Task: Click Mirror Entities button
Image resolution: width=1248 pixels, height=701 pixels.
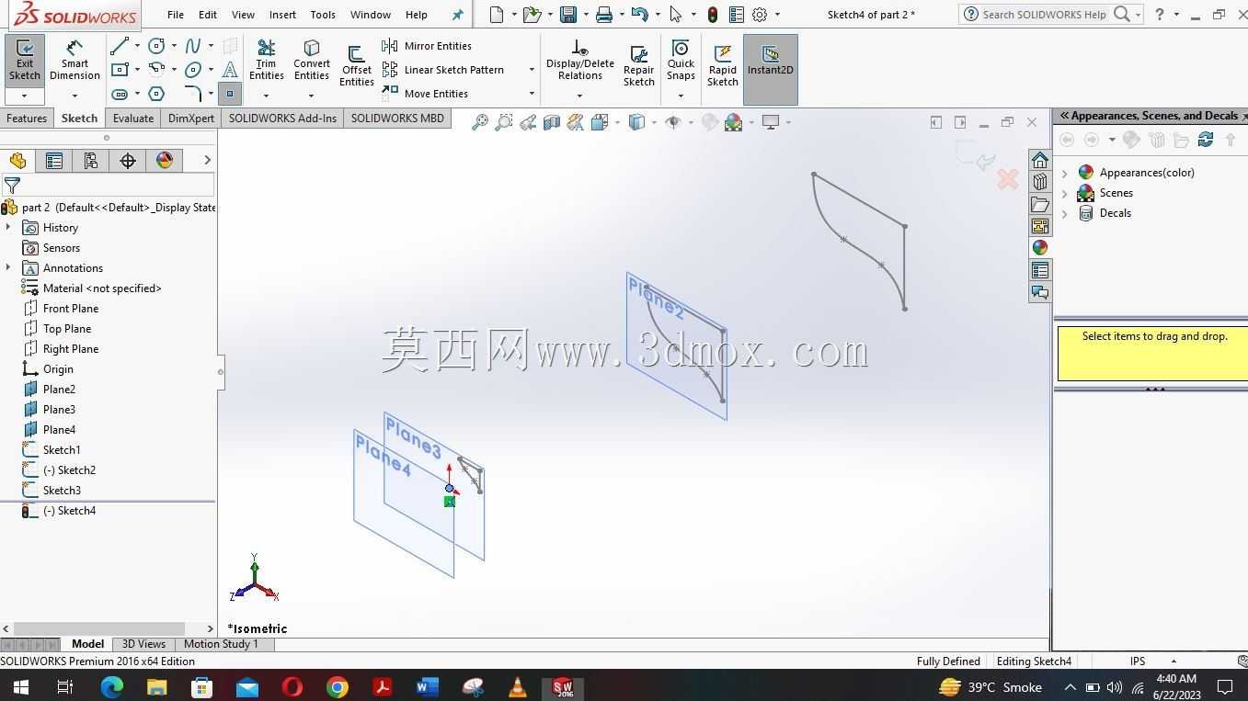Action: (427, 46)
